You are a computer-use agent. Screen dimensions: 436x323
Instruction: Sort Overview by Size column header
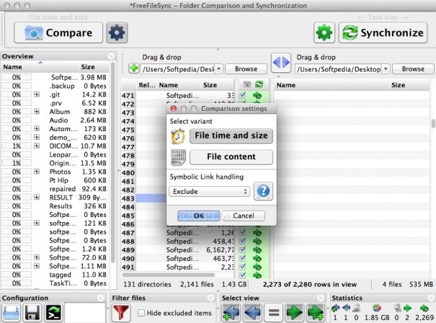(94, 67)
